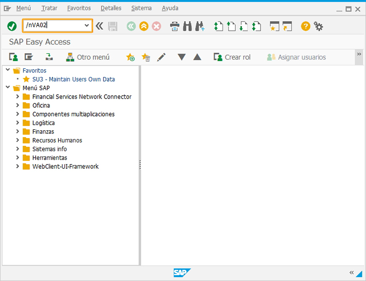This screenshot has height=281, width=366.
Task: Click the red Cancel icon
Action: click(x=156, y=26)
